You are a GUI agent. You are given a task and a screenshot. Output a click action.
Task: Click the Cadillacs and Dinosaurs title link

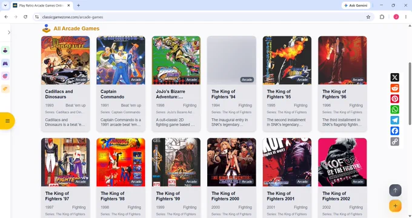point(59,94)
